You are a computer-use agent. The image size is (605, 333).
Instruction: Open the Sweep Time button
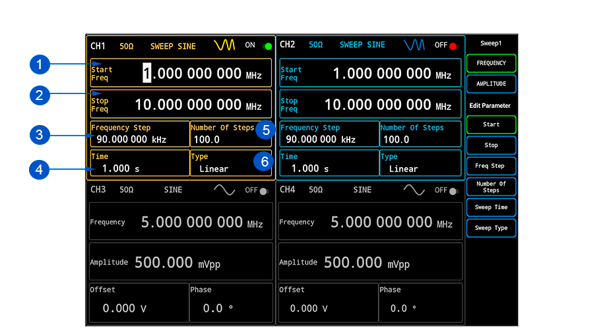[491, 207]
